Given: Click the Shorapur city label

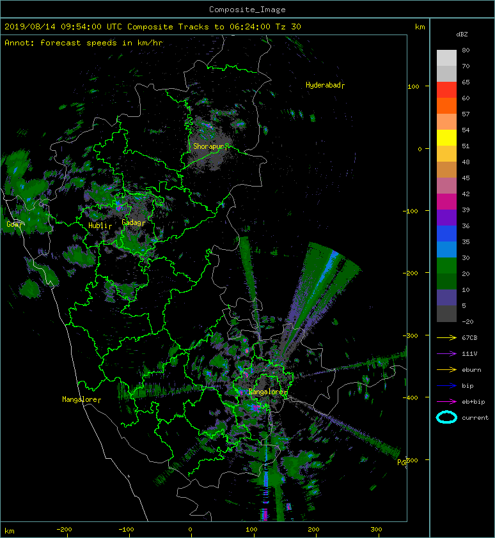Looking at the screenshot, I should click(210, 146).
